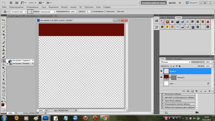This screenshot has width=215, height=121.
Task: Click lock transparent pixels icon
Action: pos(171,66)
